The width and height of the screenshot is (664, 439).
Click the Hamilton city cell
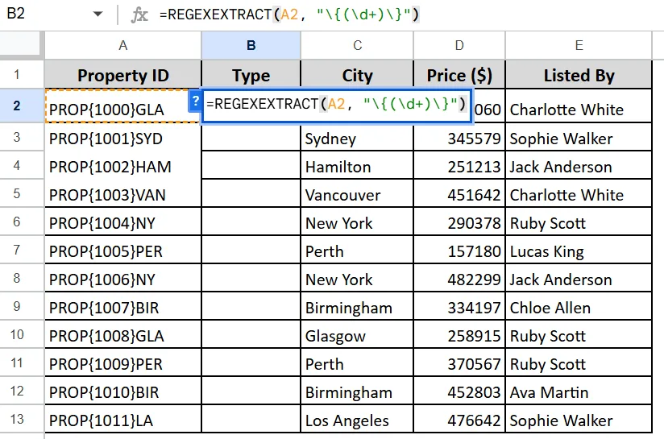[x=357, y=165]
